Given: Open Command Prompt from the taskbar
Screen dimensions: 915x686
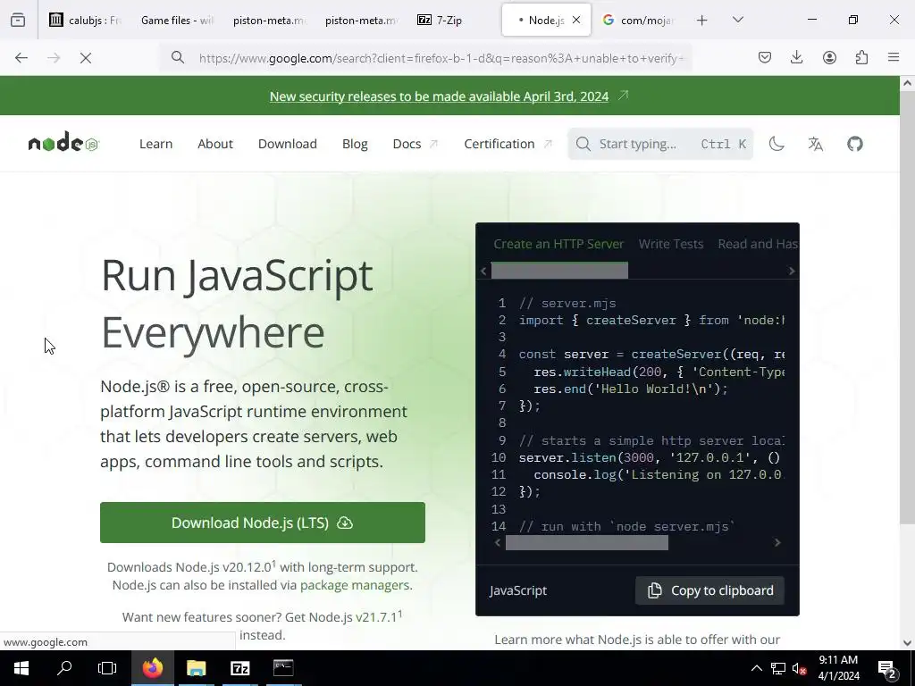Looking at the screenshot, I should (283, 668).
